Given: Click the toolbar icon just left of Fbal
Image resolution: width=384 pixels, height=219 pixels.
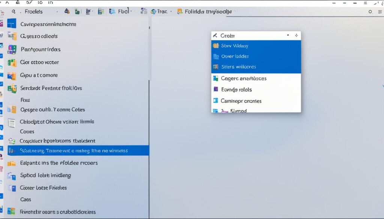Looking at the screenshot, I should click(x=112, y=11).
